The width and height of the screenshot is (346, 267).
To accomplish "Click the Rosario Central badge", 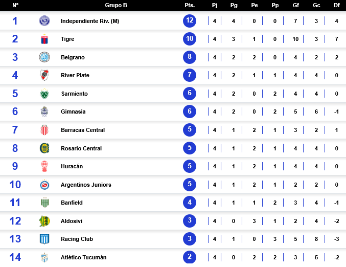I will [x=44, y=148].
